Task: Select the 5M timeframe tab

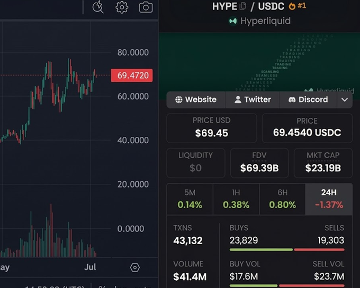Action: (x=190, y=199)
